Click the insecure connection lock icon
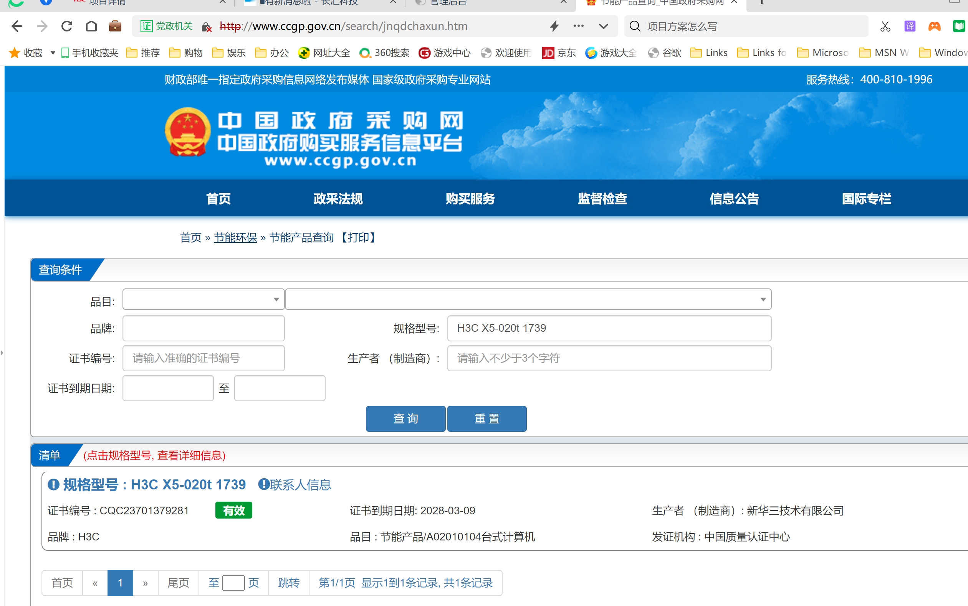The height and width of the screenshot is (606, 968). [207, 27]
